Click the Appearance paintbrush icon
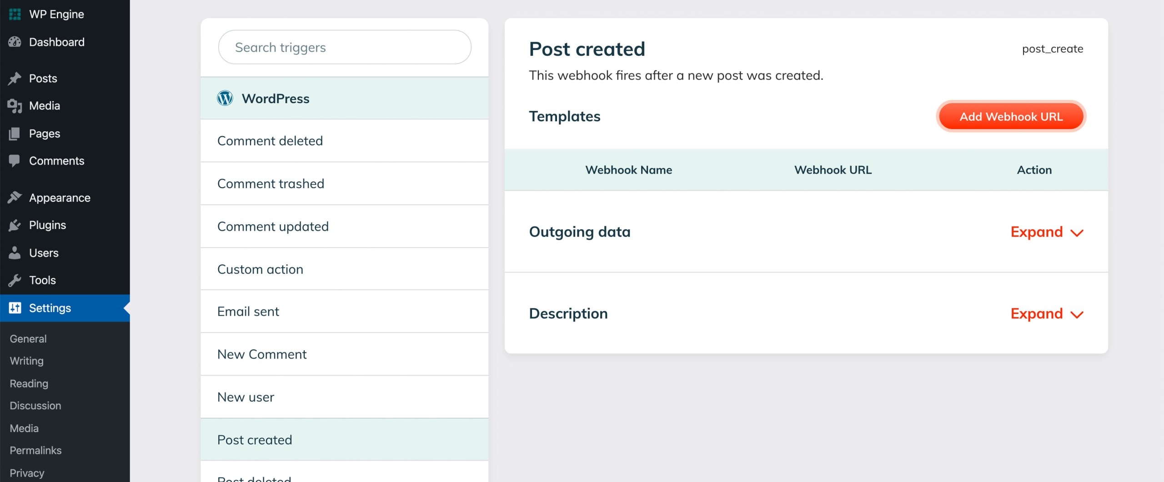The height and width of the screenshot is (482, 1164). 15,198
